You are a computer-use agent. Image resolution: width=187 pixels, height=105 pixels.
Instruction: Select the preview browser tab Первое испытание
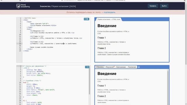click(109, 19)
